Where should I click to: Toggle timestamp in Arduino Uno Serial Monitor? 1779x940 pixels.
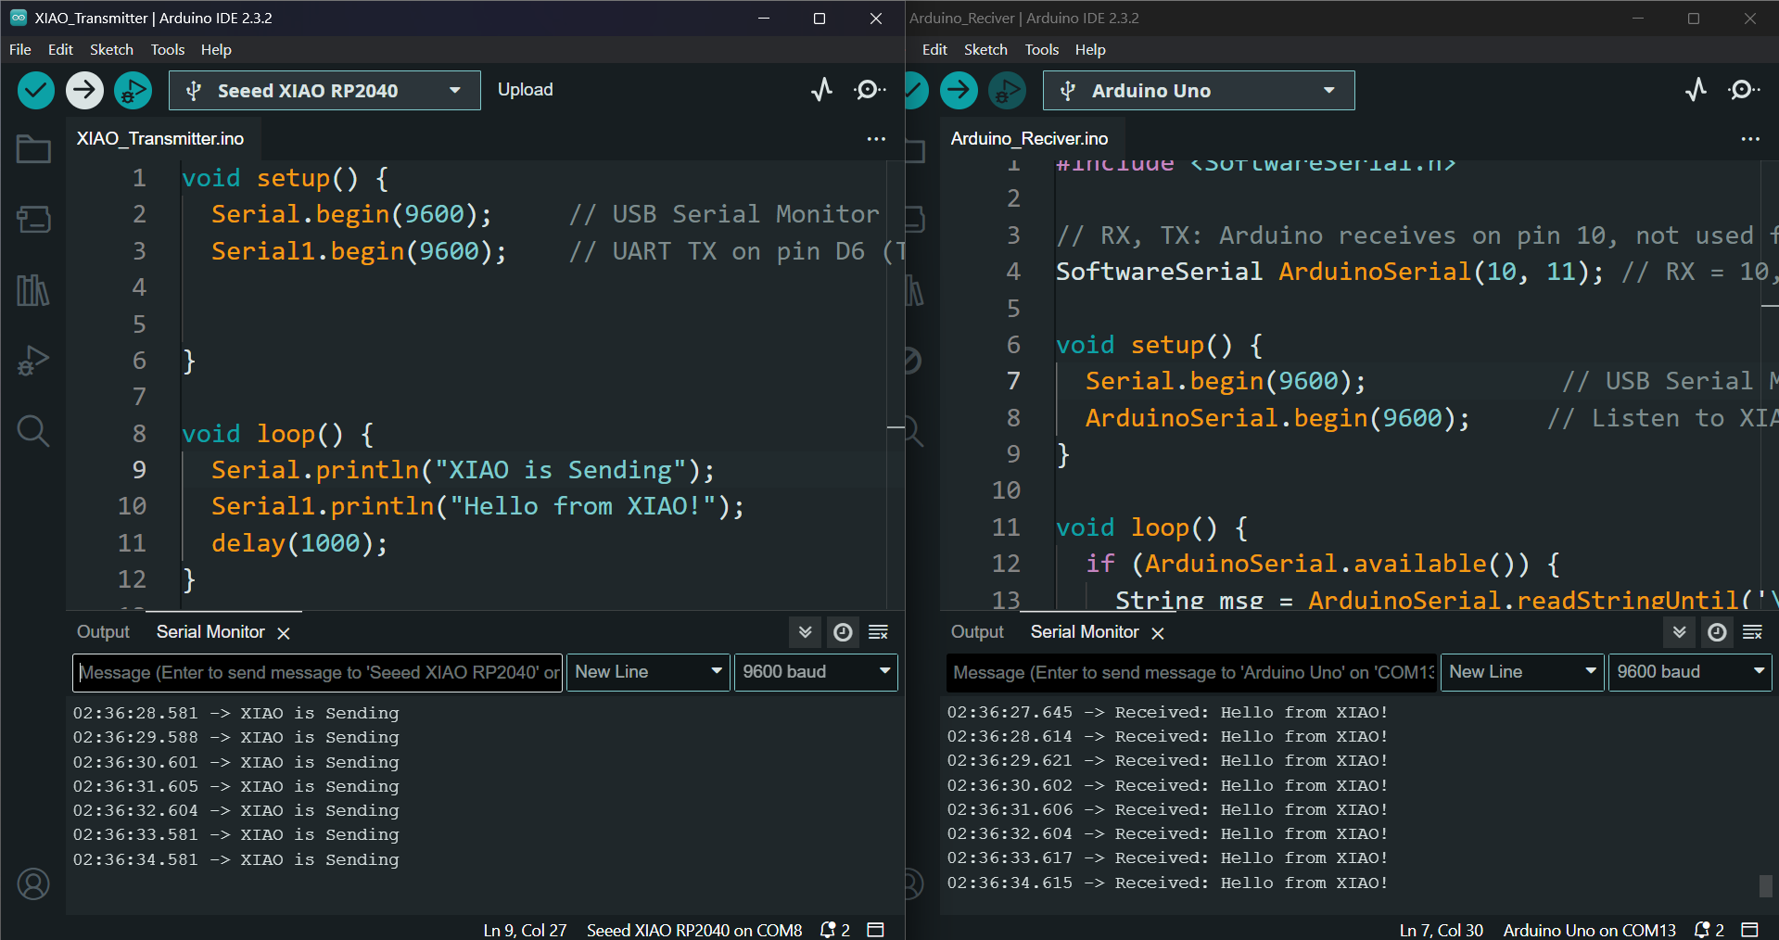(x=1717, y=632)
